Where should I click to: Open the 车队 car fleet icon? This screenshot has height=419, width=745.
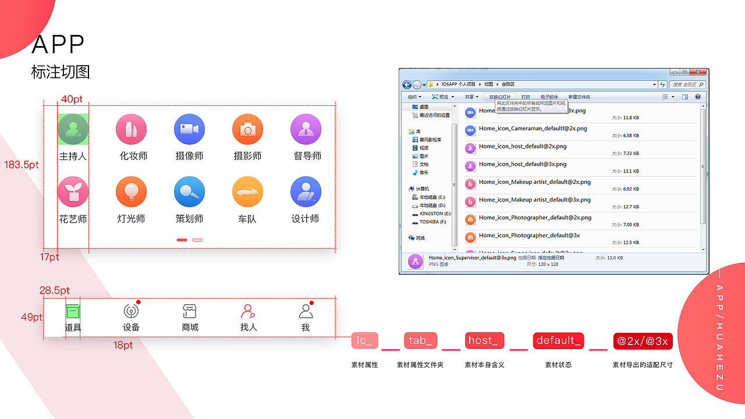tap(247, 191)
